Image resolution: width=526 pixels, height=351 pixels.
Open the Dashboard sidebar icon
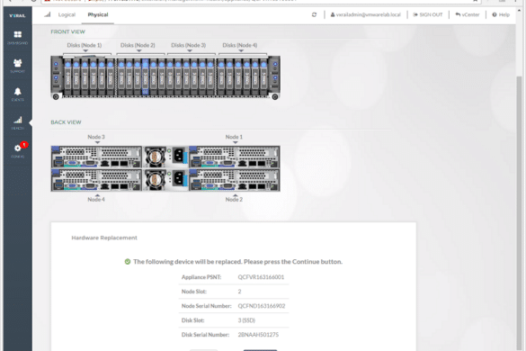click(x=17, y=38)
